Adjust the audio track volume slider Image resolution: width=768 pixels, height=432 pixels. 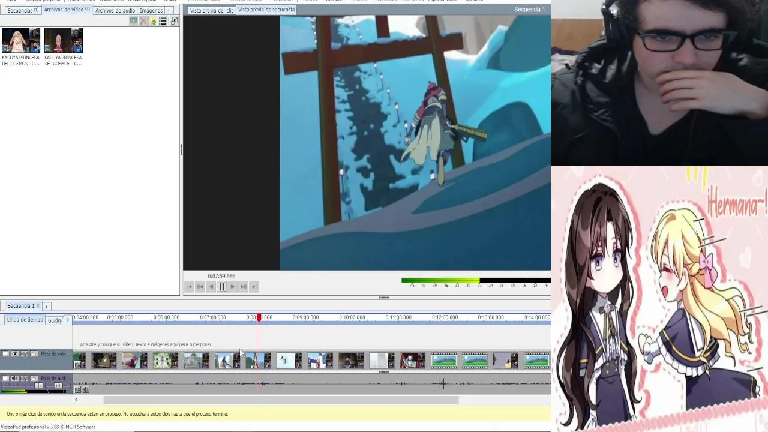click(x=38, y=386)
